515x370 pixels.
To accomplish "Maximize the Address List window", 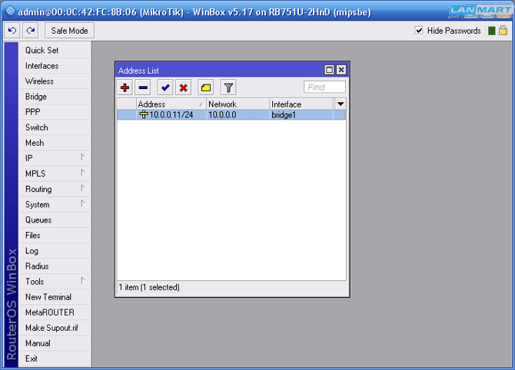I will [329, 70].
